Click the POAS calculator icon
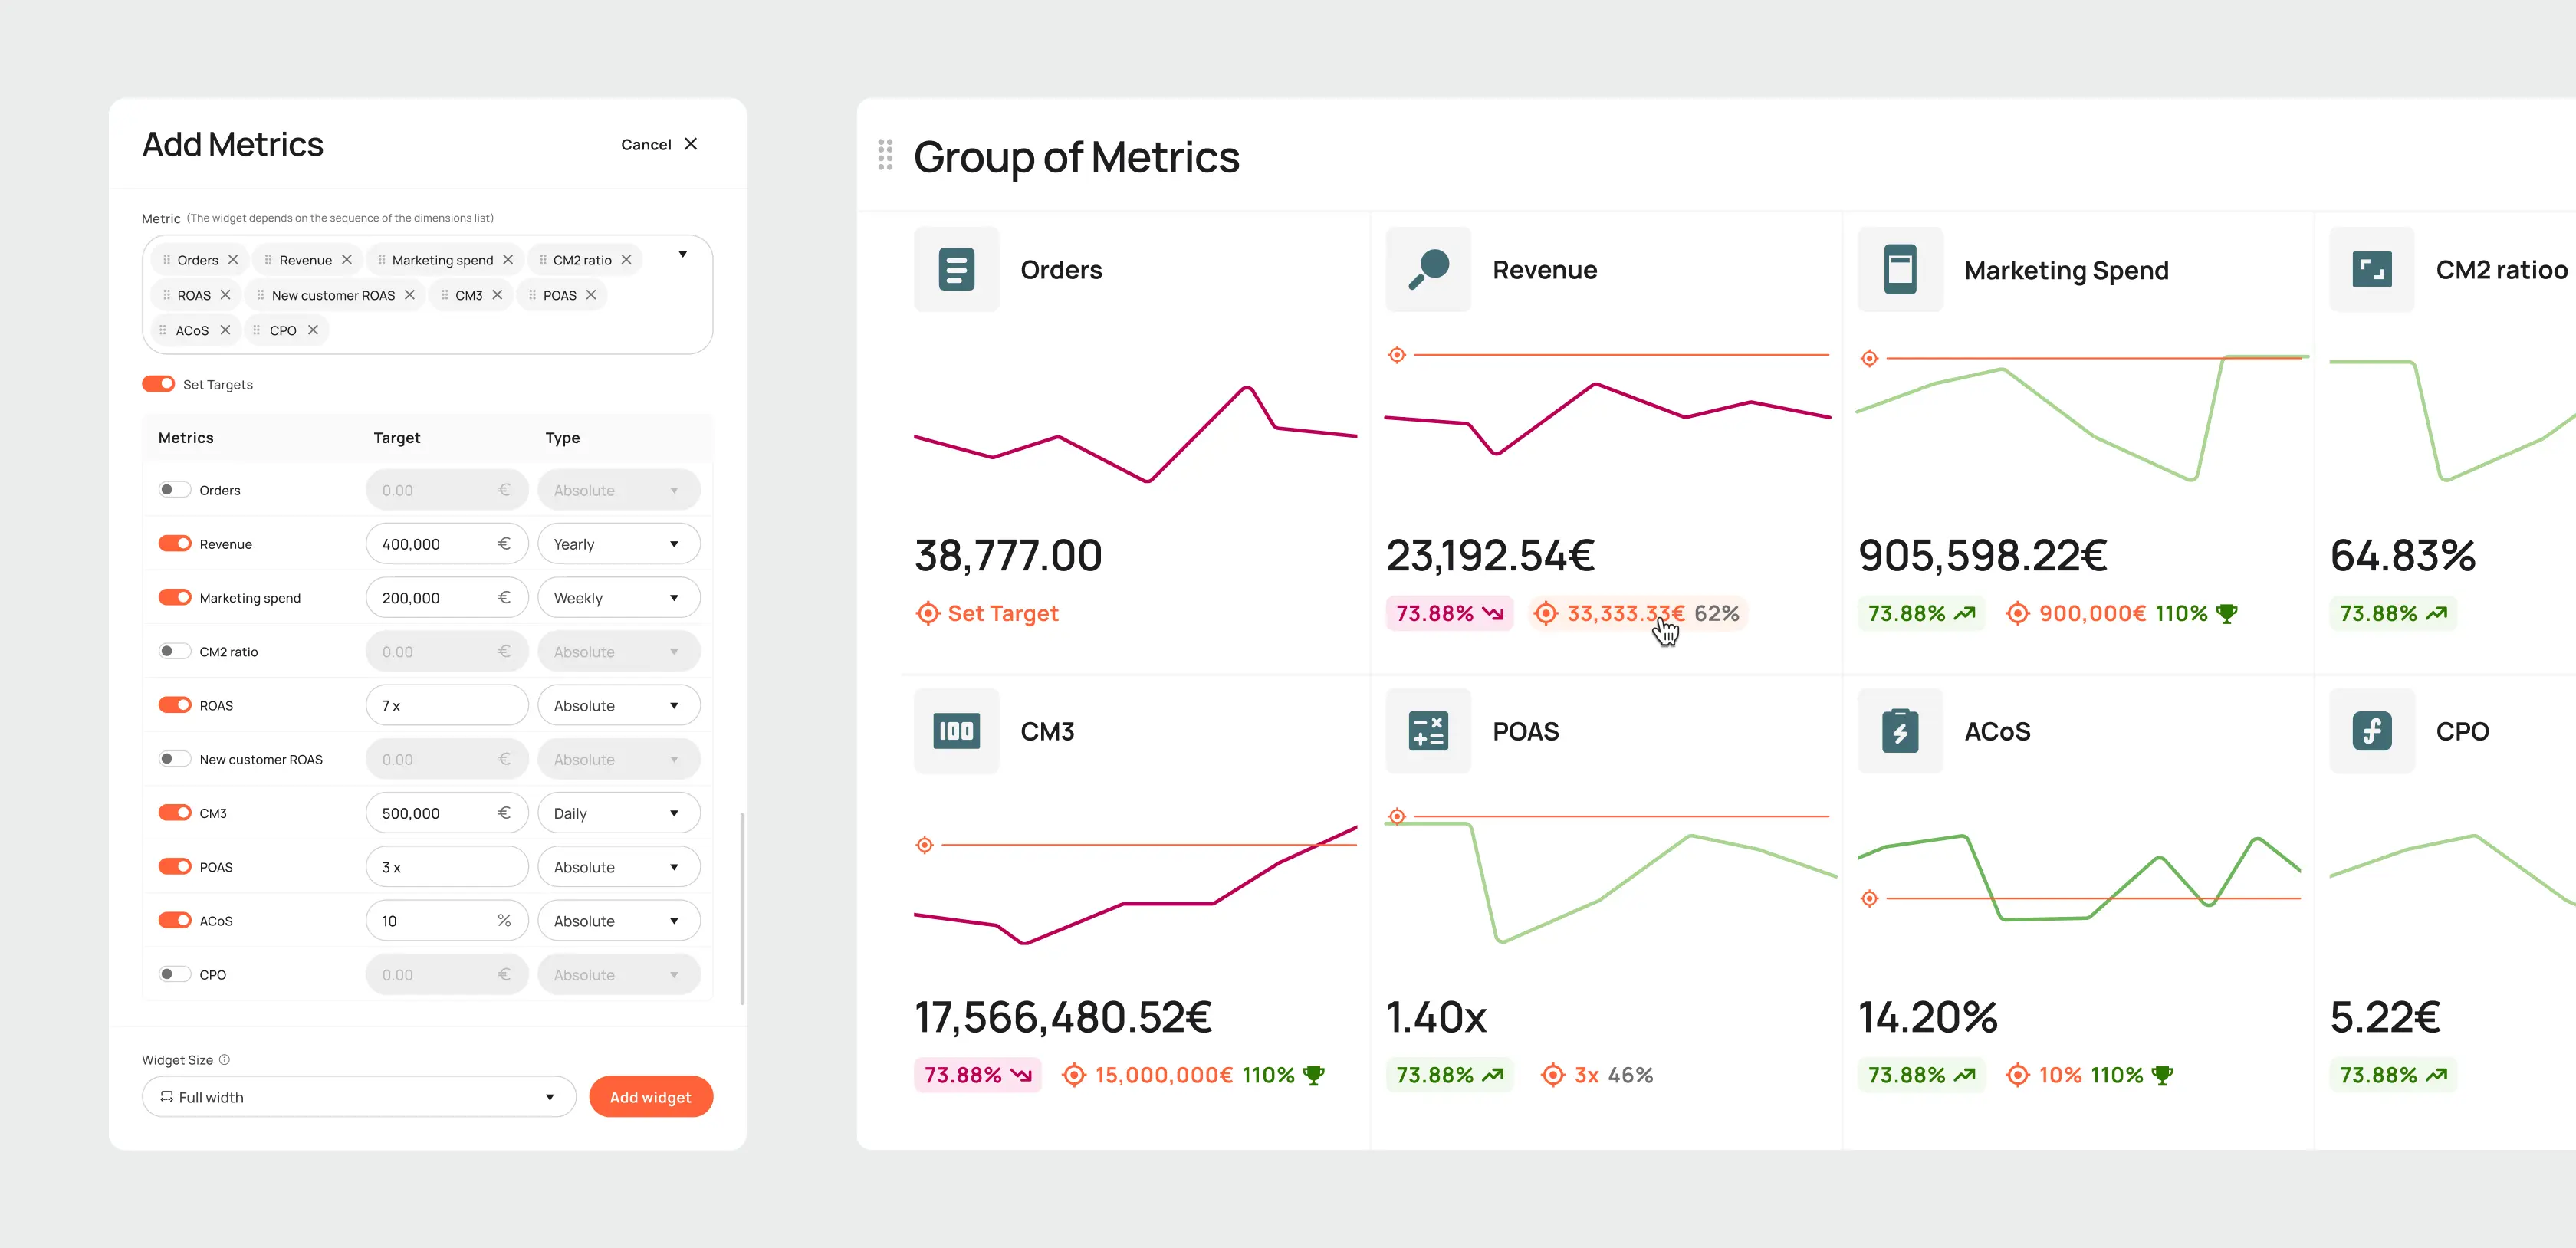The image size is (2576, 1248). point(1428,731)
